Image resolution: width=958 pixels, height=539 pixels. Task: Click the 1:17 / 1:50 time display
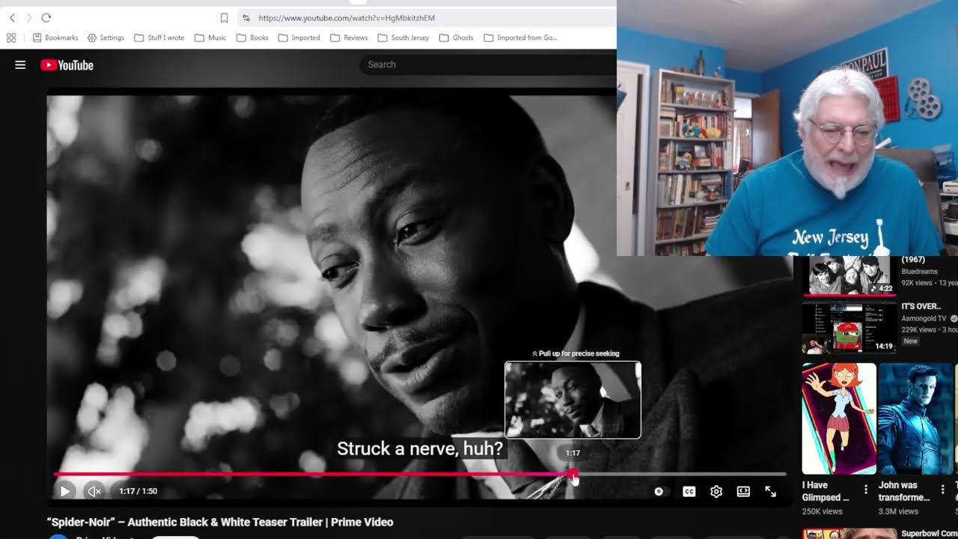138,491
